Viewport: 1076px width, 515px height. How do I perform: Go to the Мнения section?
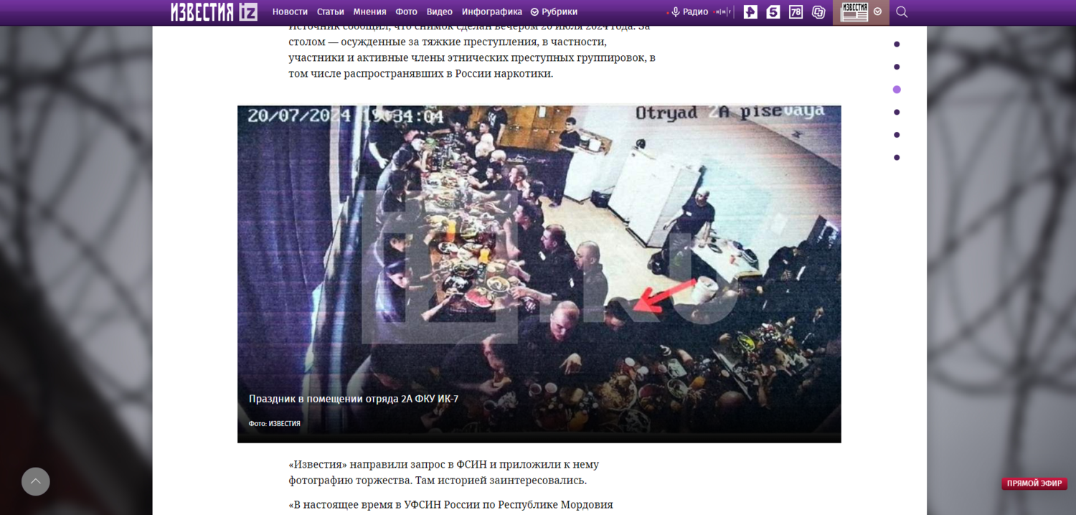369,12
